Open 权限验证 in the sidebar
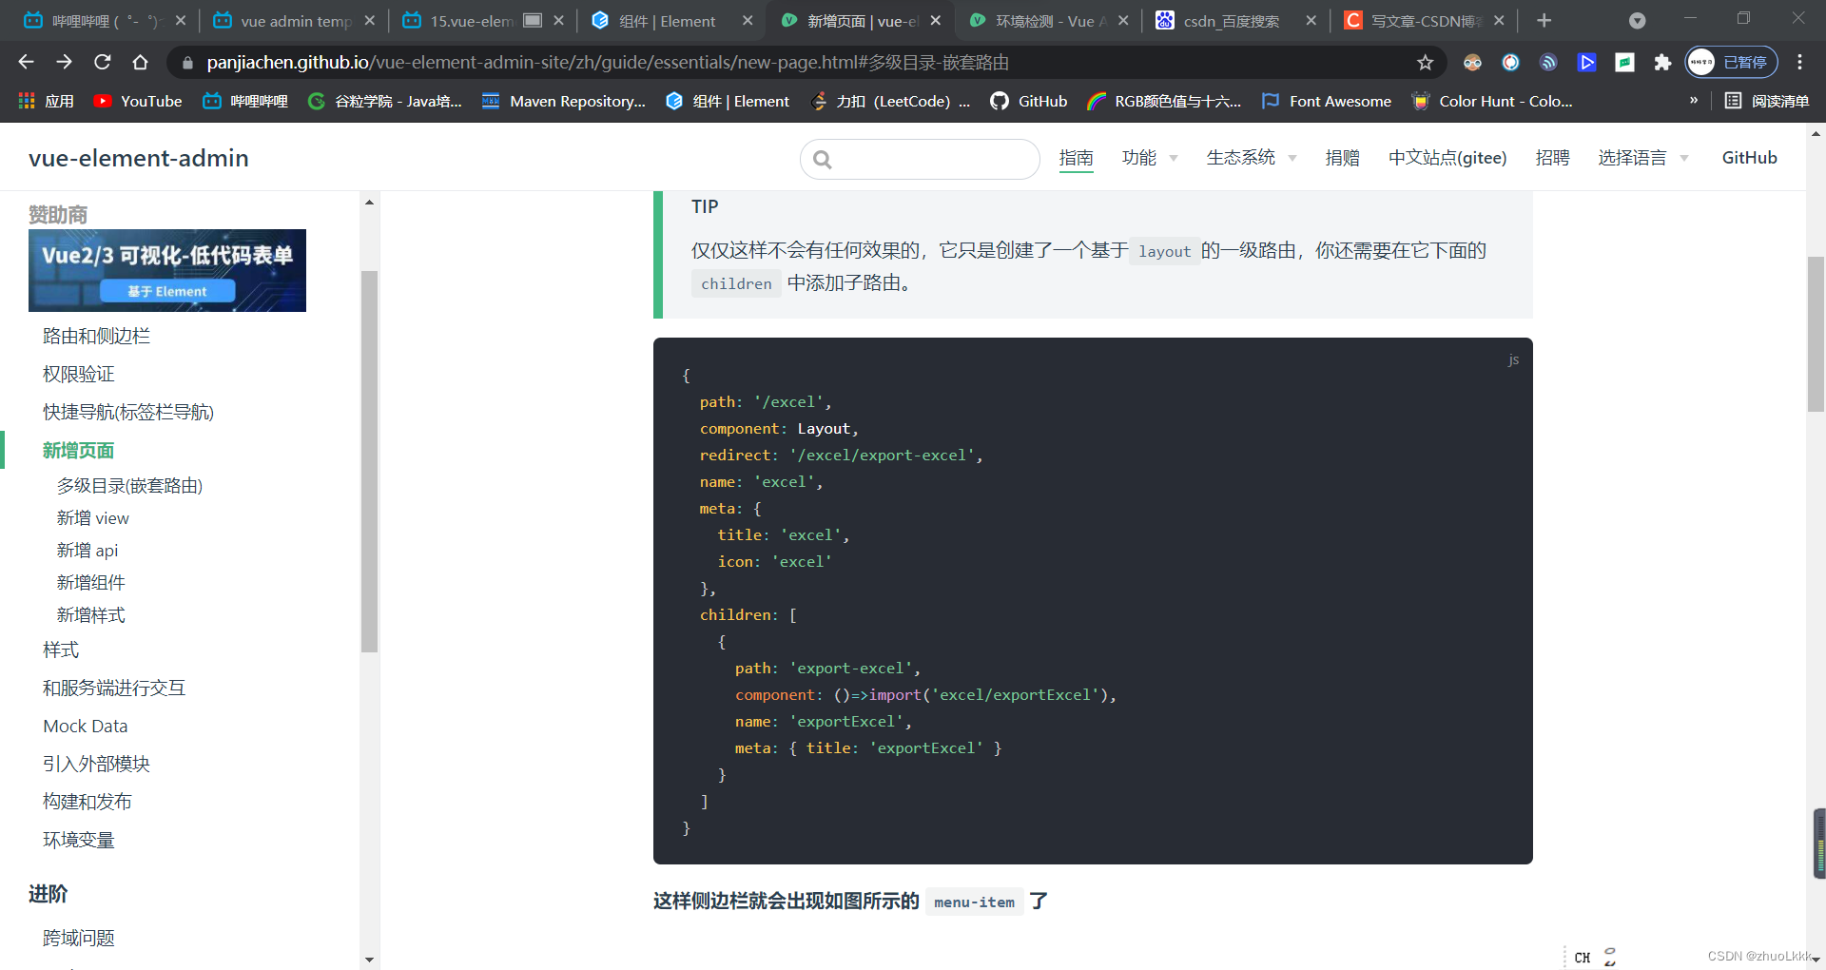1826x970 pixels. (78, 374)
